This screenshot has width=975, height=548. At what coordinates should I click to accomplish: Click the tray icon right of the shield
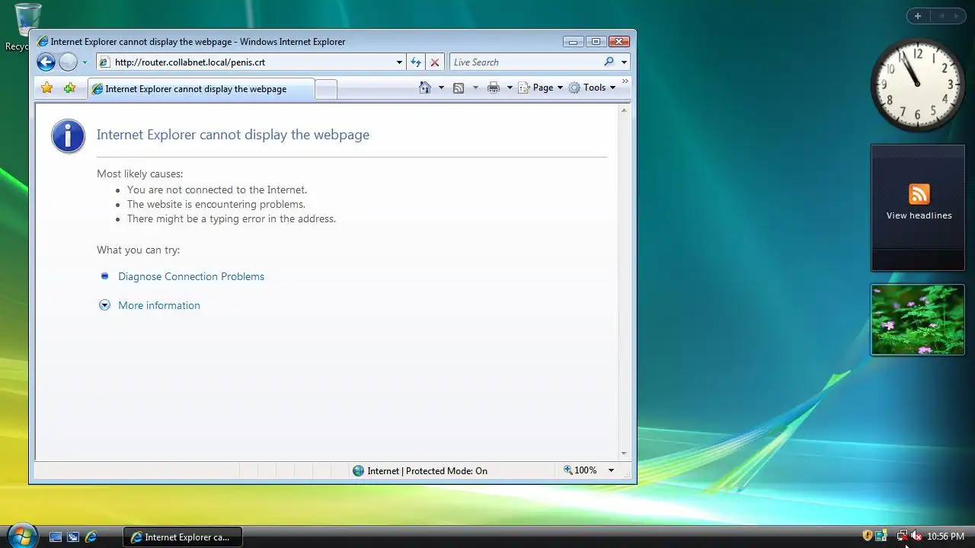[881, 536]
